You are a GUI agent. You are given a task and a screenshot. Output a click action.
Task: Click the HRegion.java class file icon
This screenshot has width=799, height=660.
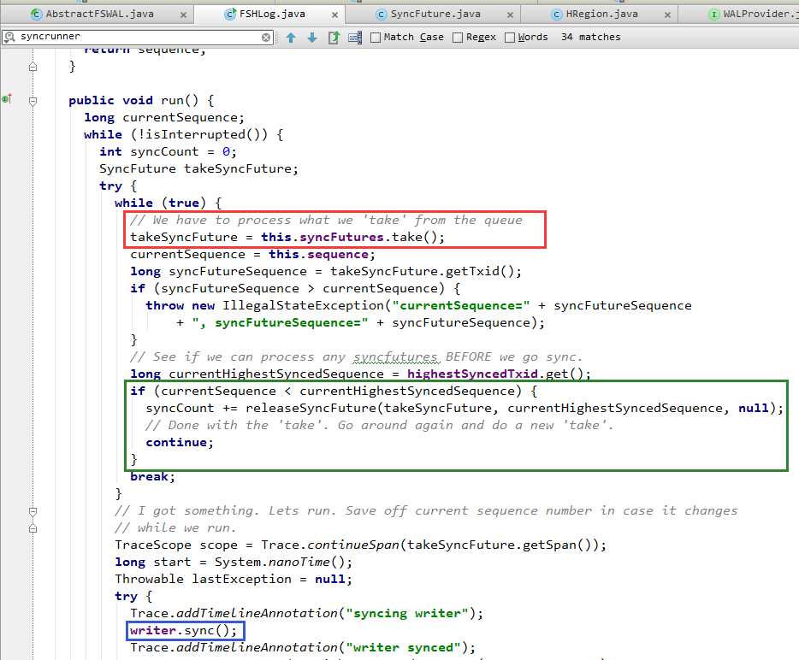click(558, 15)
